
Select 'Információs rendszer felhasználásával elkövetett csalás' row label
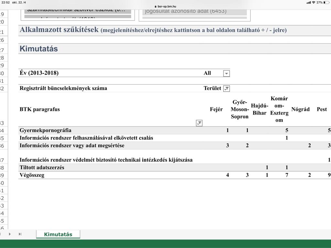(86, 138)
